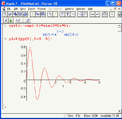Open the zoom magnifier dropdown
Screen dimensions: 122x119
tap(112, 14)
